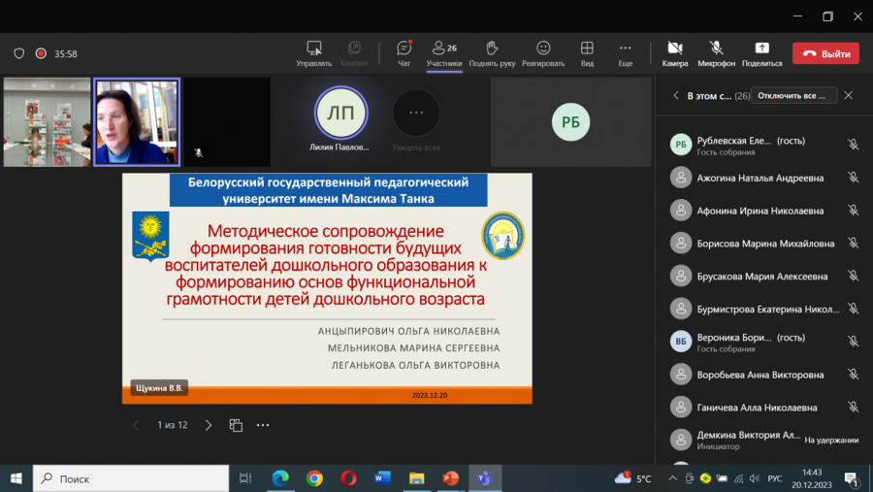
Task: Click the Windows search box Поиск
Action: click(131, 478)
